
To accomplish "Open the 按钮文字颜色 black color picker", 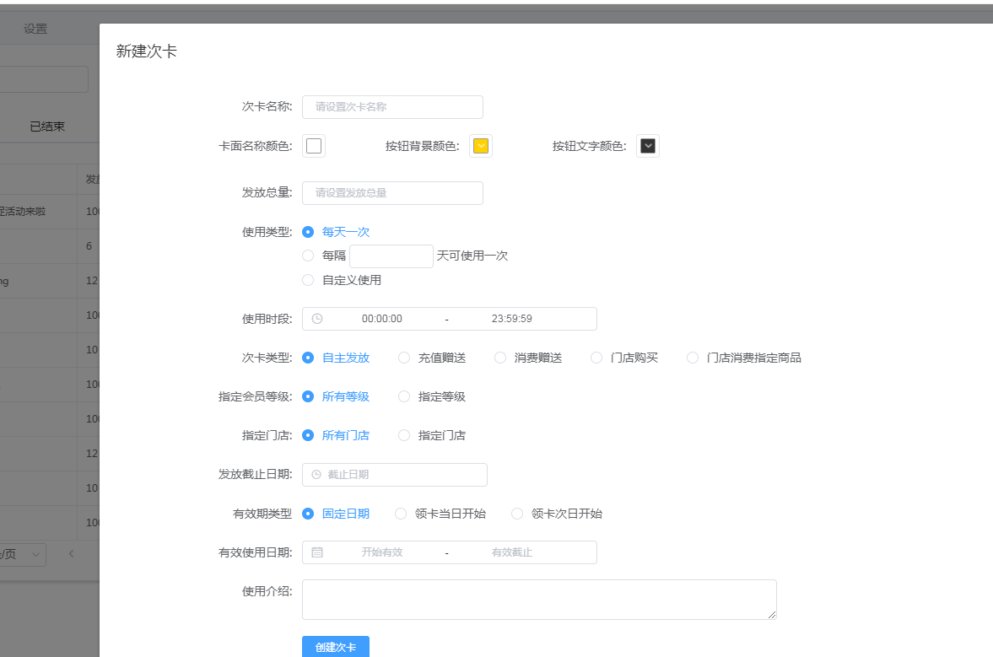I will 648,146.
